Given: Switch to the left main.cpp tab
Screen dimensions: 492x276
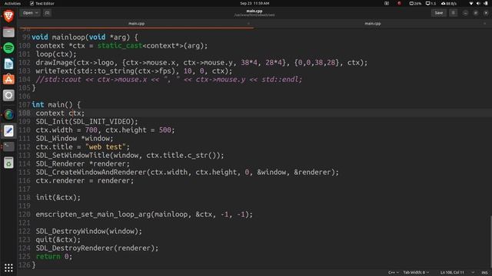Looking at the screenshot, I should coord(136,24).
